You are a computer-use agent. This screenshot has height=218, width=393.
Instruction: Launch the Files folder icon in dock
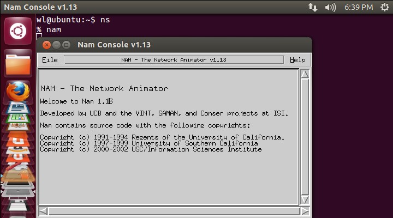pos(18,64)
